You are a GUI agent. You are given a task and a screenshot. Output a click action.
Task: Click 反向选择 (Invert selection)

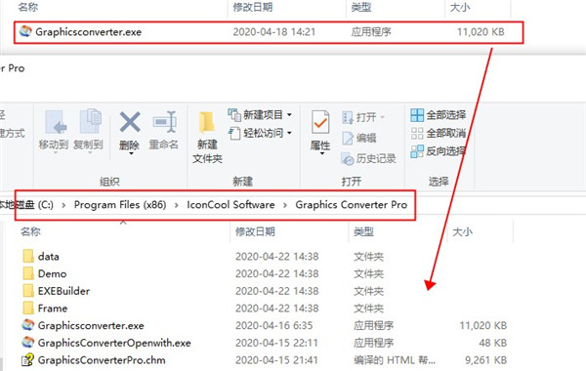(x=439, y=151)
